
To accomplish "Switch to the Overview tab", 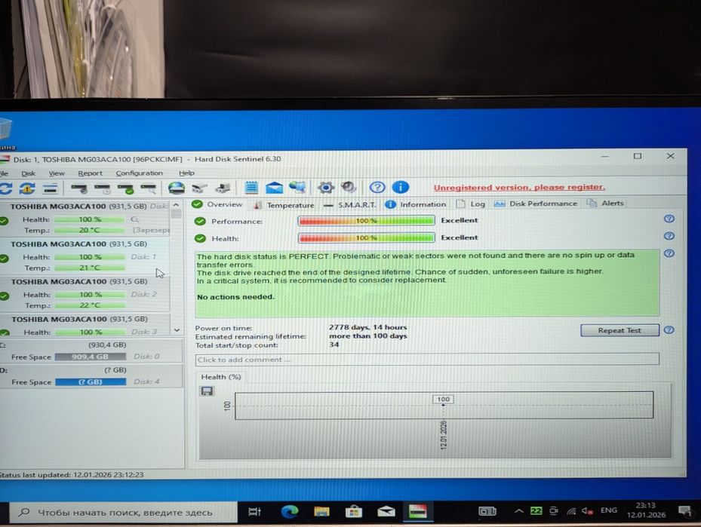I will pyautogui.click(x=217, y=204).
